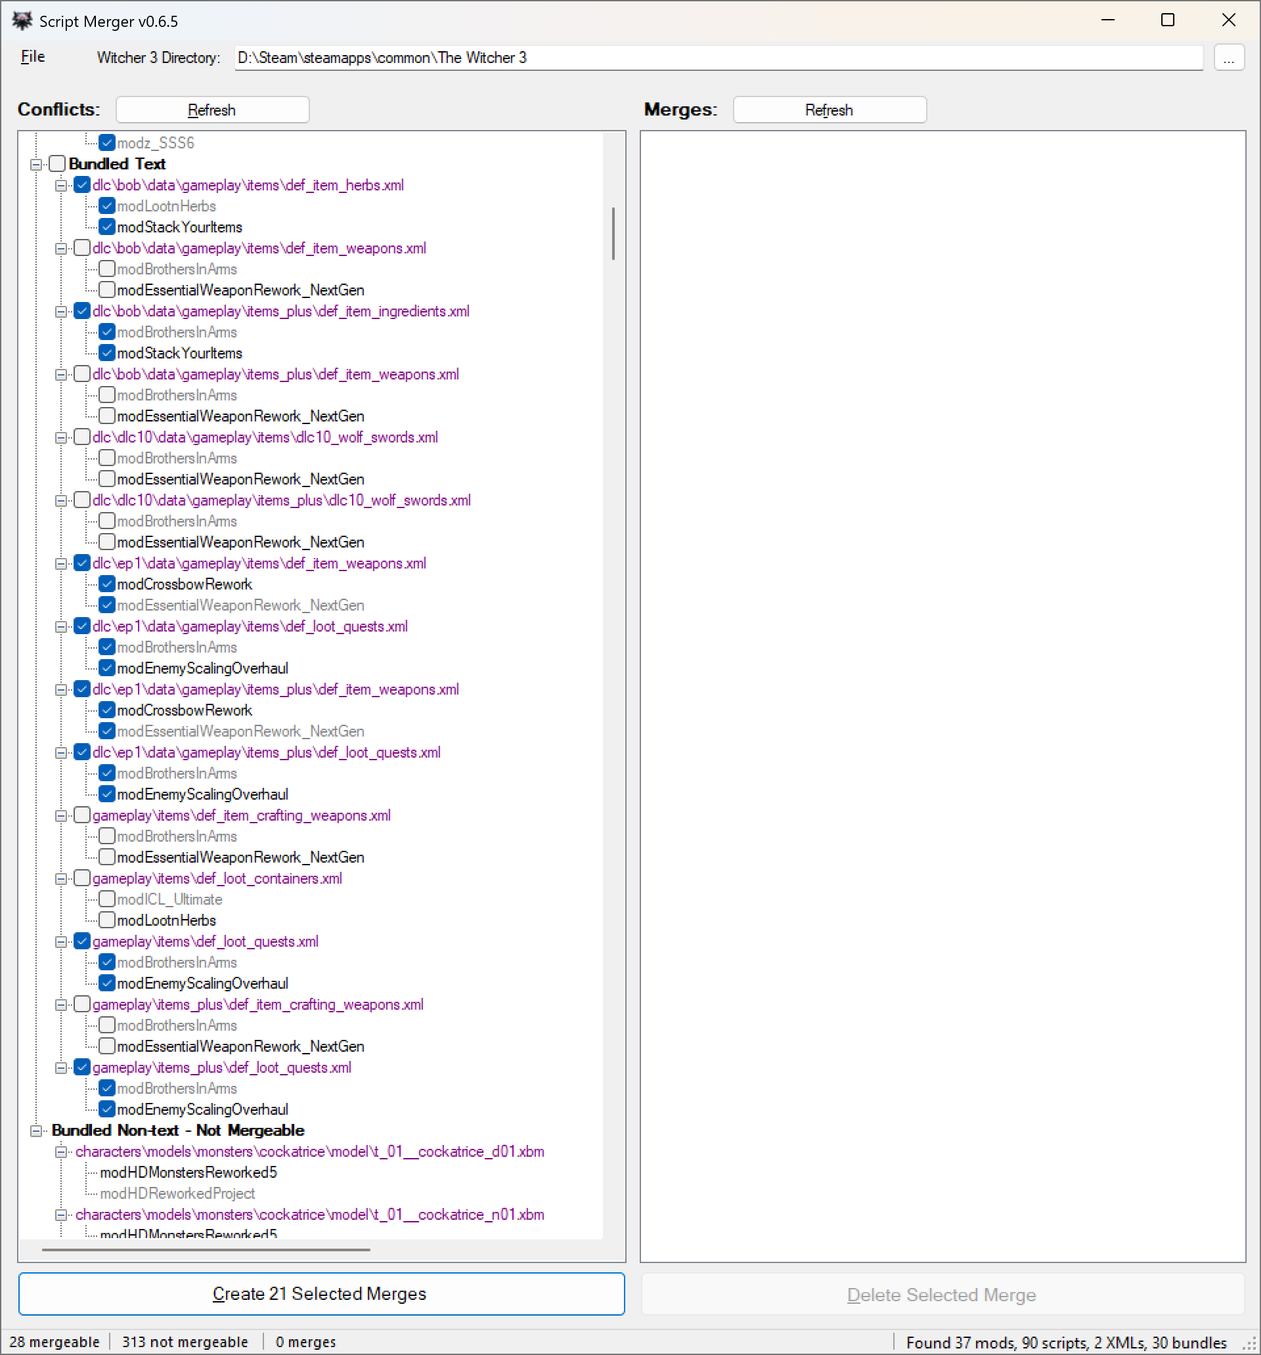
Task: Click Create 21 Selected Merges button
Action: coord(321,1294)
